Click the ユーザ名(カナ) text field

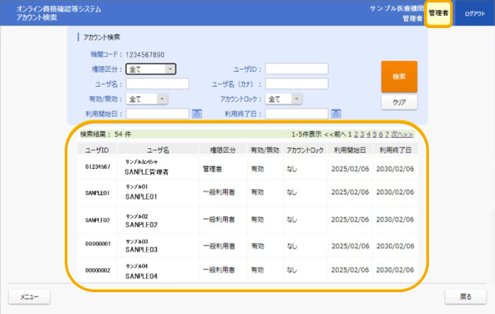coord(296,84)
